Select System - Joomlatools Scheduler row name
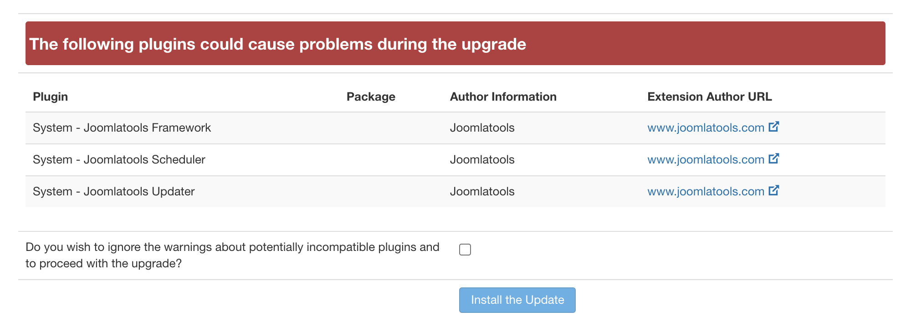Viewport: 911px width, 327px height. (x=119, y=159)
